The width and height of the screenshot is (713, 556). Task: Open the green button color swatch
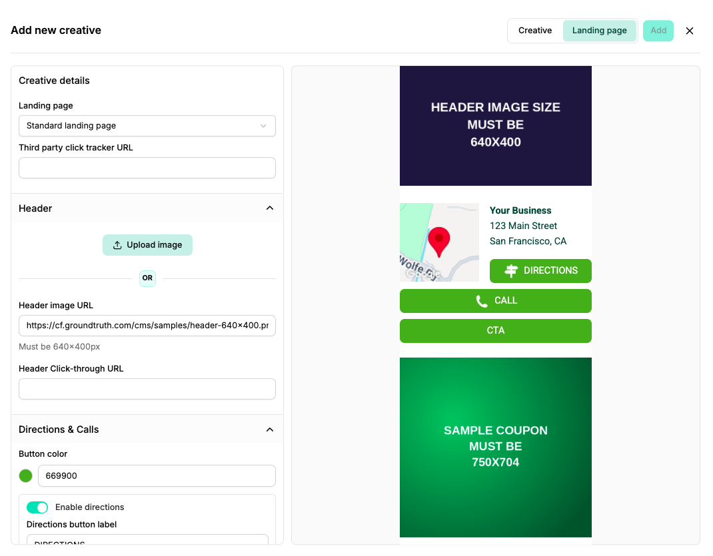[26, 475]
